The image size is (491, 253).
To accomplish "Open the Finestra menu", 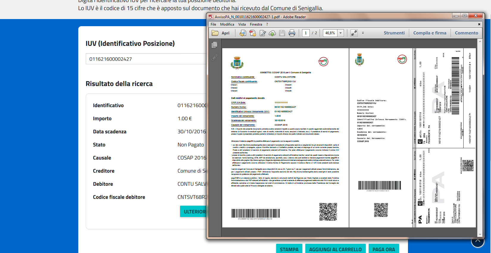I will coord(256,24).
